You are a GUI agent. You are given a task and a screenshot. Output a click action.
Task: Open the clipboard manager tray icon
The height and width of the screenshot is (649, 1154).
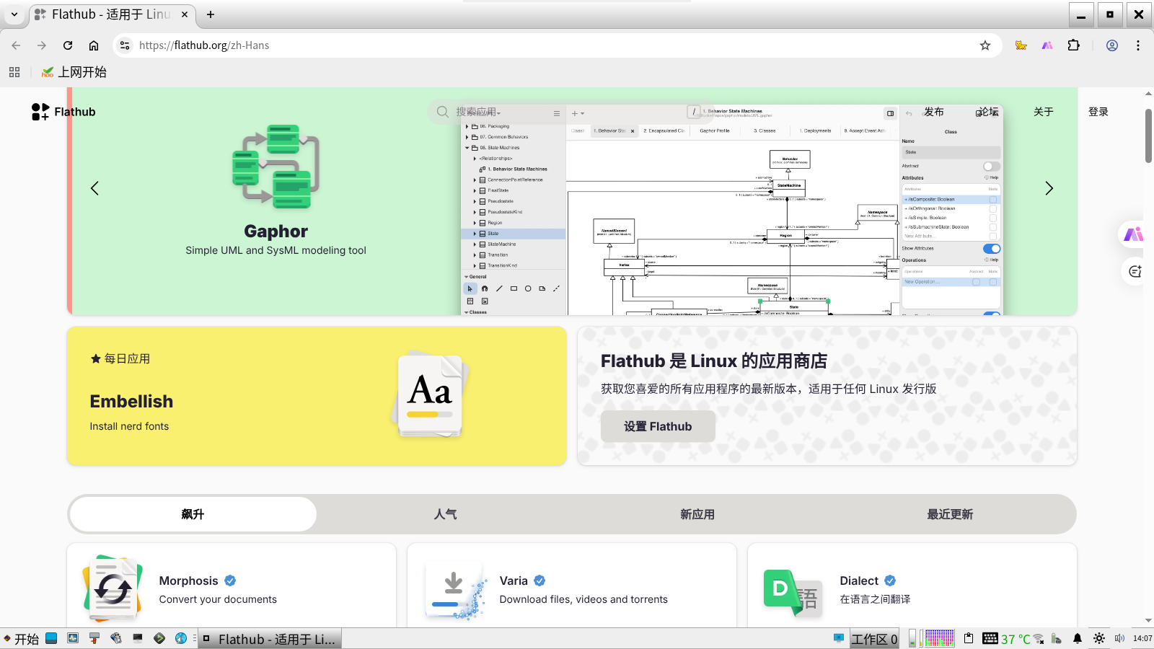coord(969,638)
